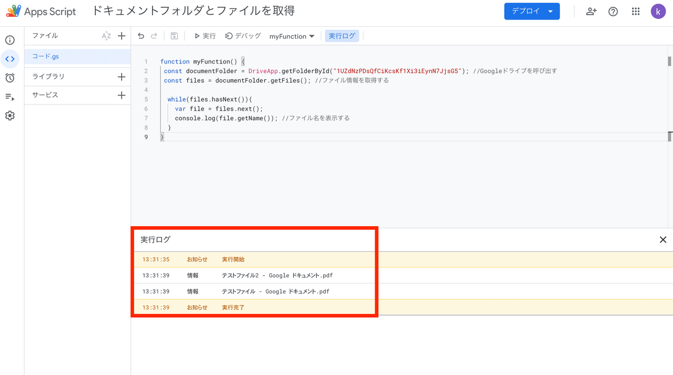
Task: Open Triggers alarm clock icon
Action: click(x=10, y=77)
